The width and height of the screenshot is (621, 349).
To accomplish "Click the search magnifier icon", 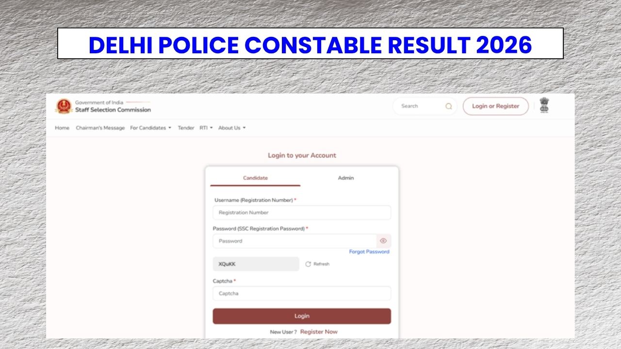I will [449, 106].
